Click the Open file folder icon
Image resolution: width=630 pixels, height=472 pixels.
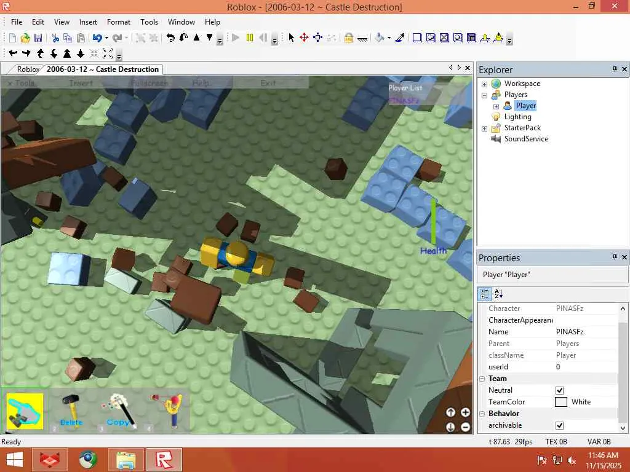(x=25, y=37)
